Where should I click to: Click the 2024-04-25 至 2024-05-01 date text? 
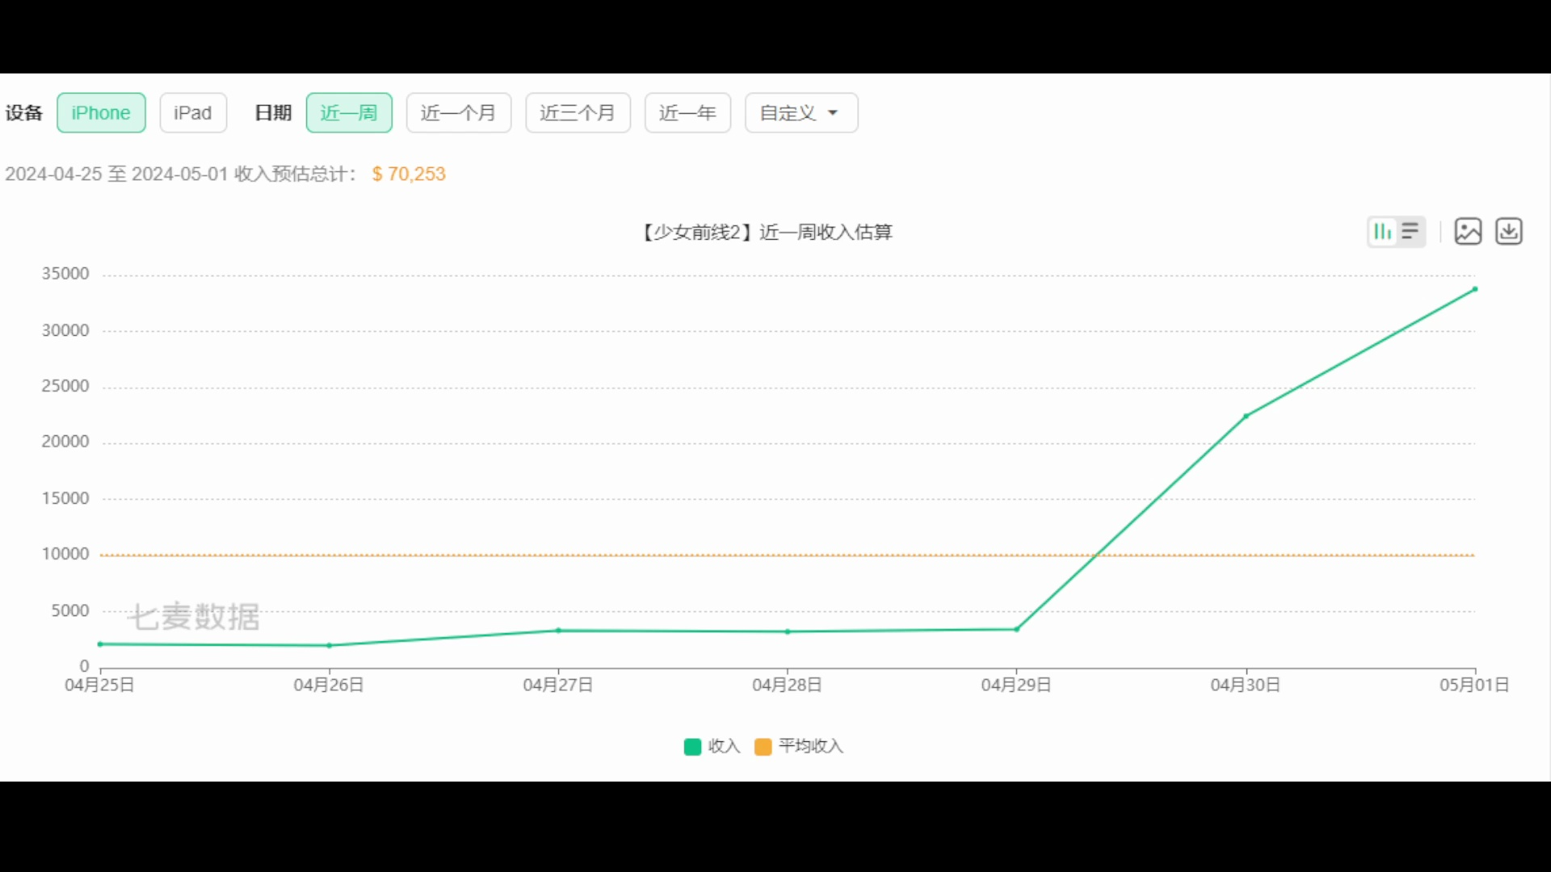click(x=116, y=174)
